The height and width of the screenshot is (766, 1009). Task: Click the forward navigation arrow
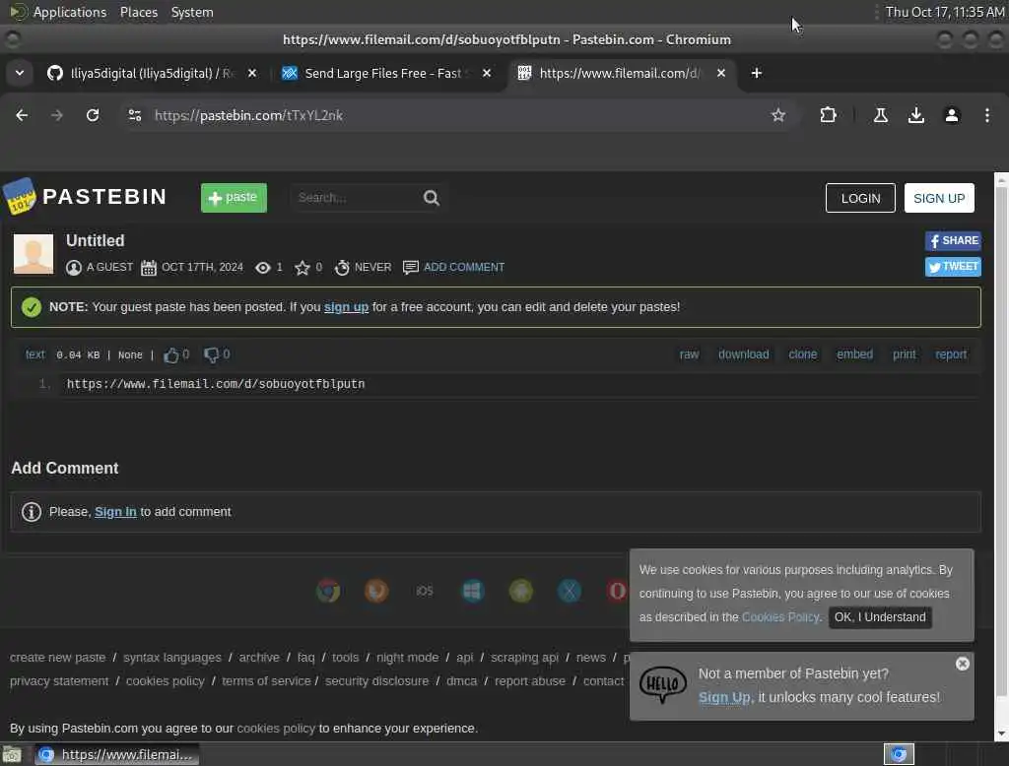(x=57, y=115)
